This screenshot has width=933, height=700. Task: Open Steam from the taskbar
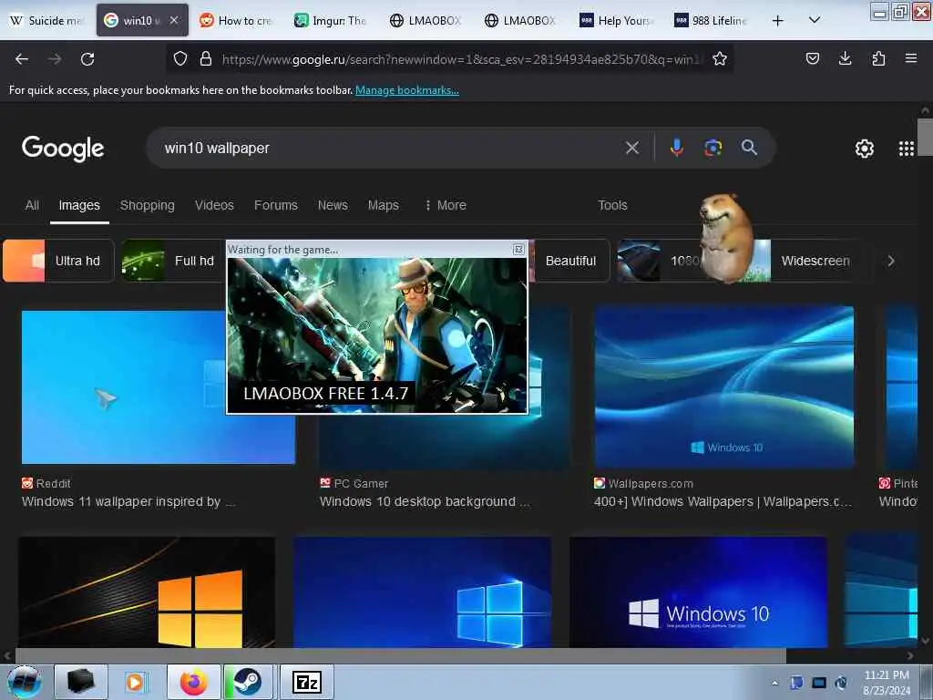pyautogui.click(x=248, y=682)
